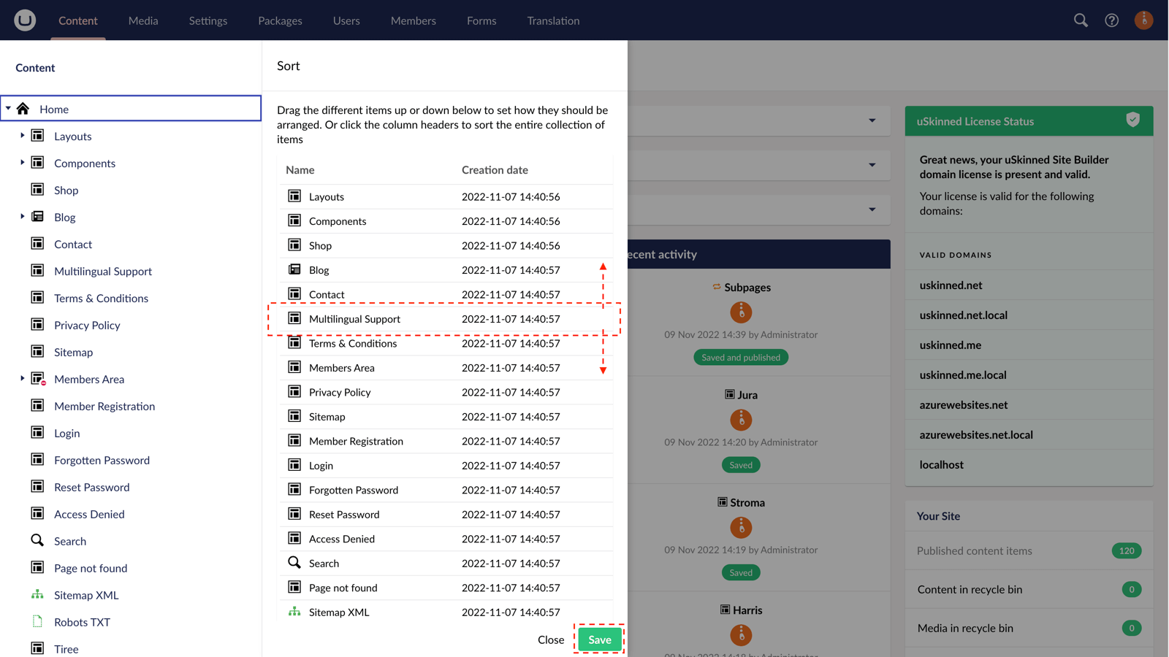Click the help question mark icon
This screenshot has width=1169, height=657.
(x=1111, y=20)
